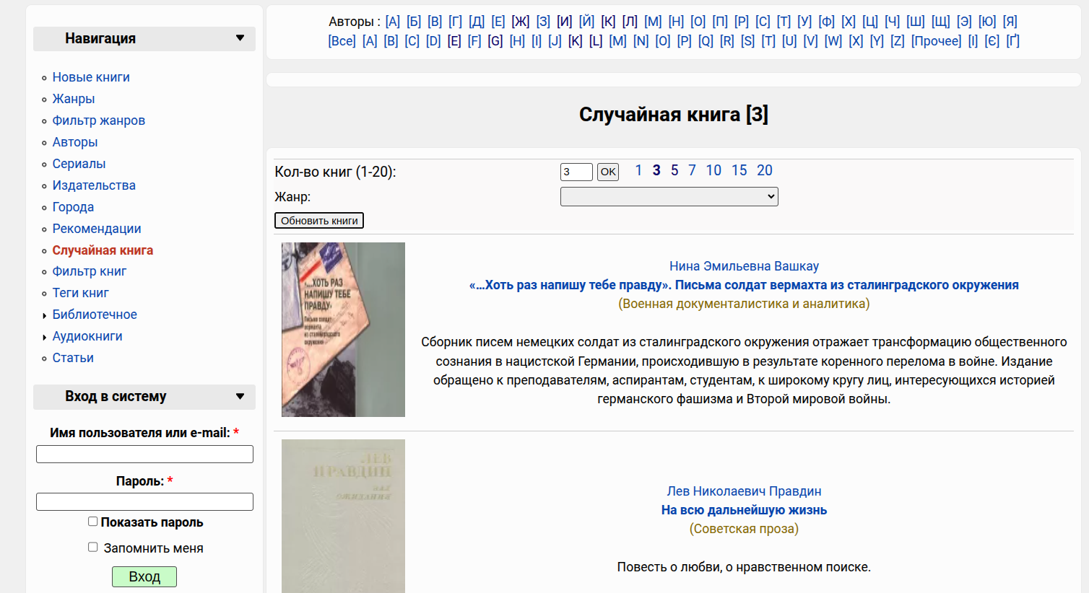Check the Запомнить меня box

point(92,548)
